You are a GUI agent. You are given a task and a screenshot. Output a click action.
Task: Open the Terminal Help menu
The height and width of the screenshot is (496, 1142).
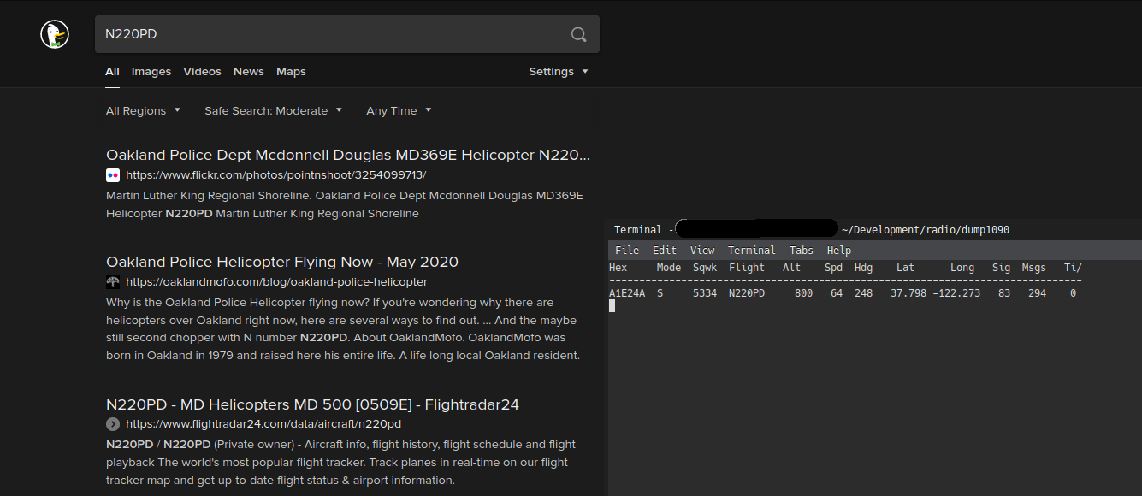pyautogui.click(x=839, y=251)
